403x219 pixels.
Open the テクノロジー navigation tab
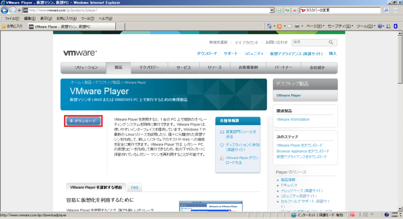(149, 67)
